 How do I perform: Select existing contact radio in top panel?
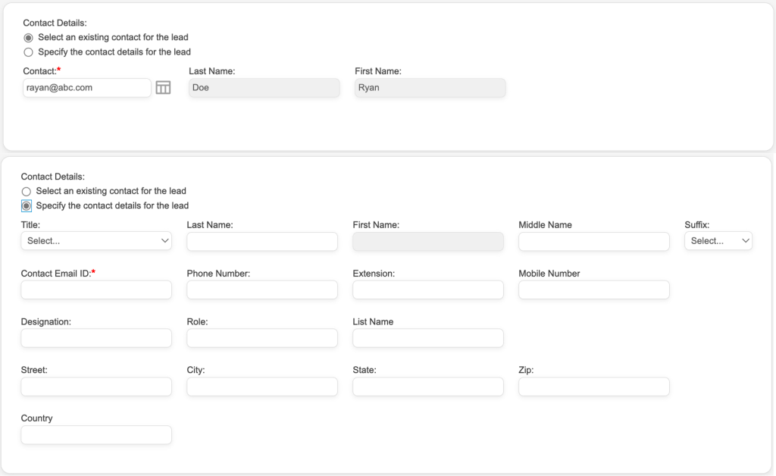[29, 37]
